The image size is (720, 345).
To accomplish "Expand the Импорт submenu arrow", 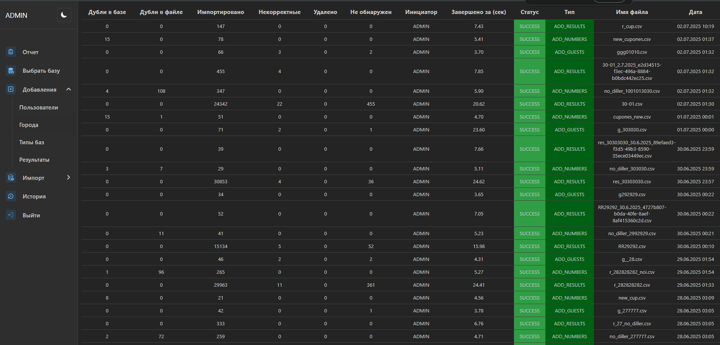I will [x=69, y=178].
